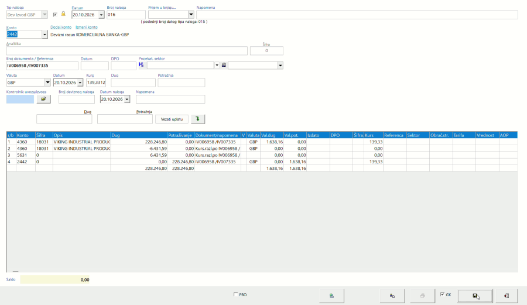Click the Potražnja field beside Kurs

coord(181,83)
